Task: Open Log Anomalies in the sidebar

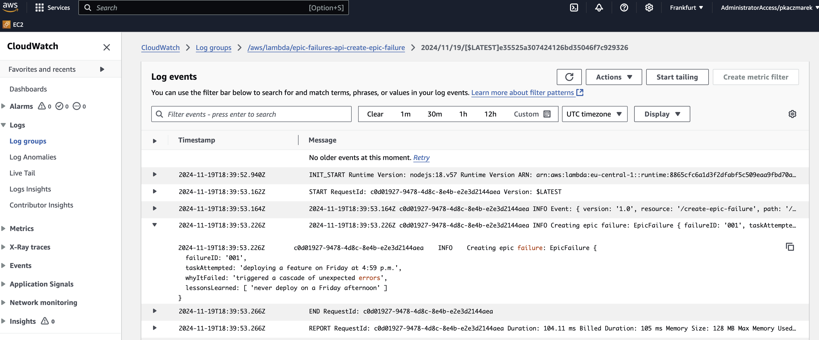Action: coord(33,157)
